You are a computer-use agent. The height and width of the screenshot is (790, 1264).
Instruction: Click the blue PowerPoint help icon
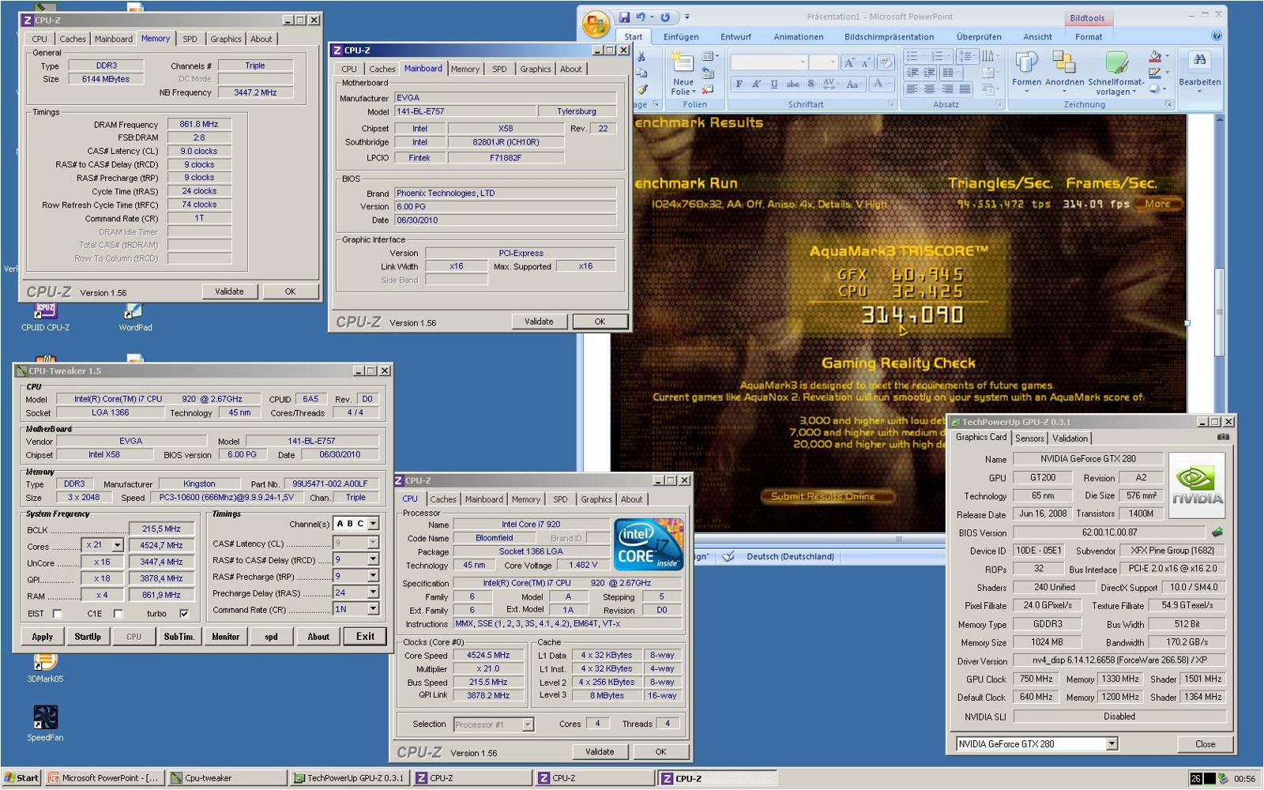(1217, 36)
